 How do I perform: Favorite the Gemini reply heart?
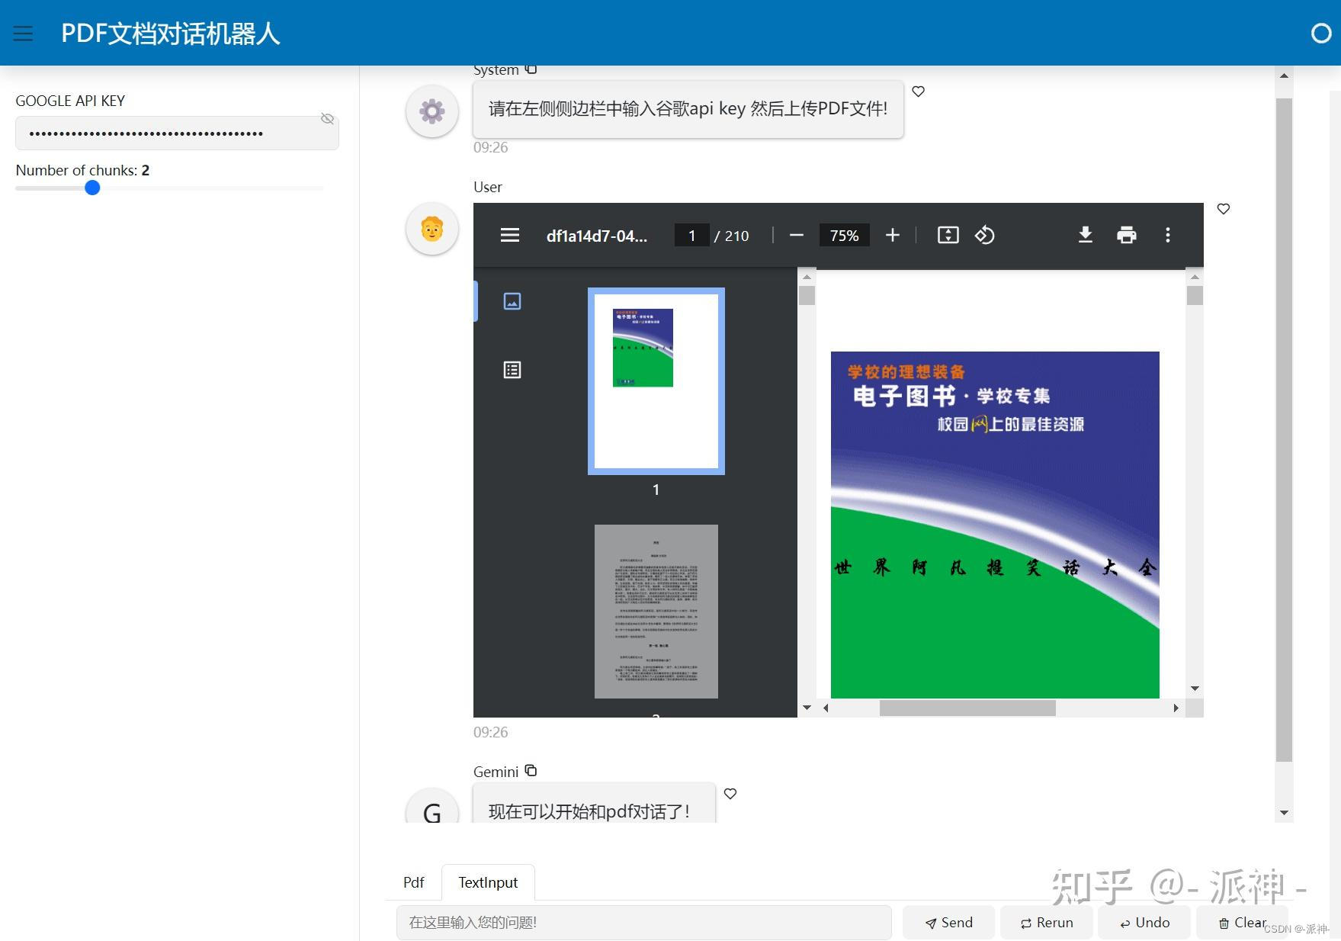click(730, 793)
